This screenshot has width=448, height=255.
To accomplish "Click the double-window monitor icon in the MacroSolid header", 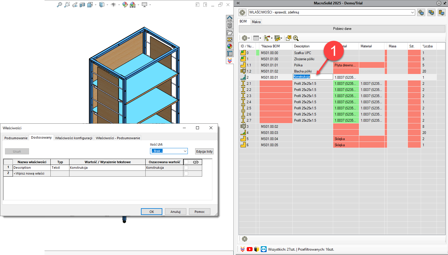I will pyautogui.click(x=431, y=13).
